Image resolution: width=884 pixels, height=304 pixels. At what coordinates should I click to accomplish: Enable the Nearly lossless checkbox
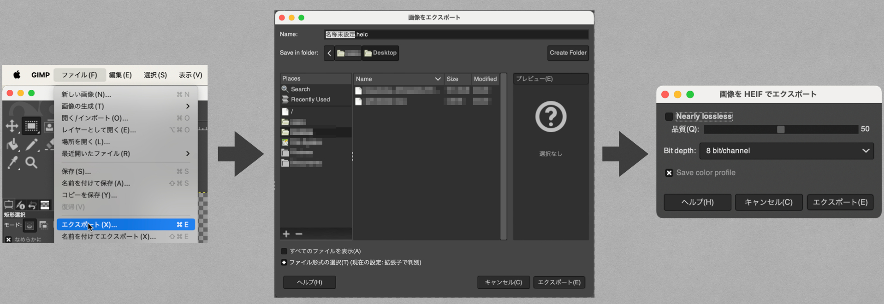[x=669, y=117]
